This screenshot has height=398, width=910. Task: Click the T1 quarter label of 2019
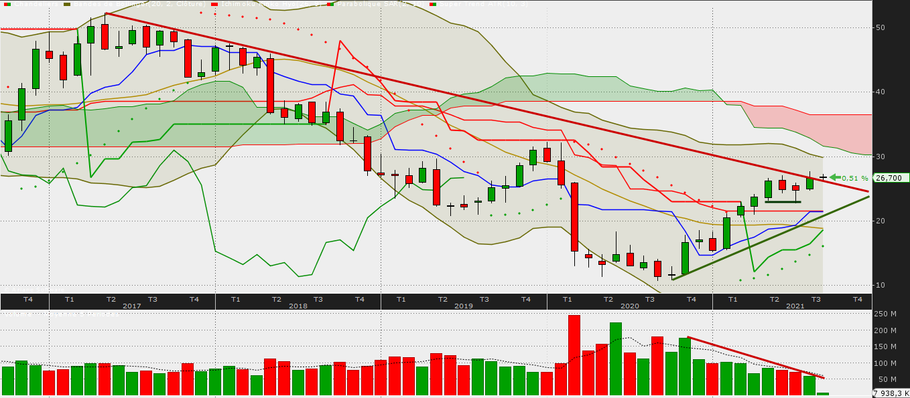401,299
